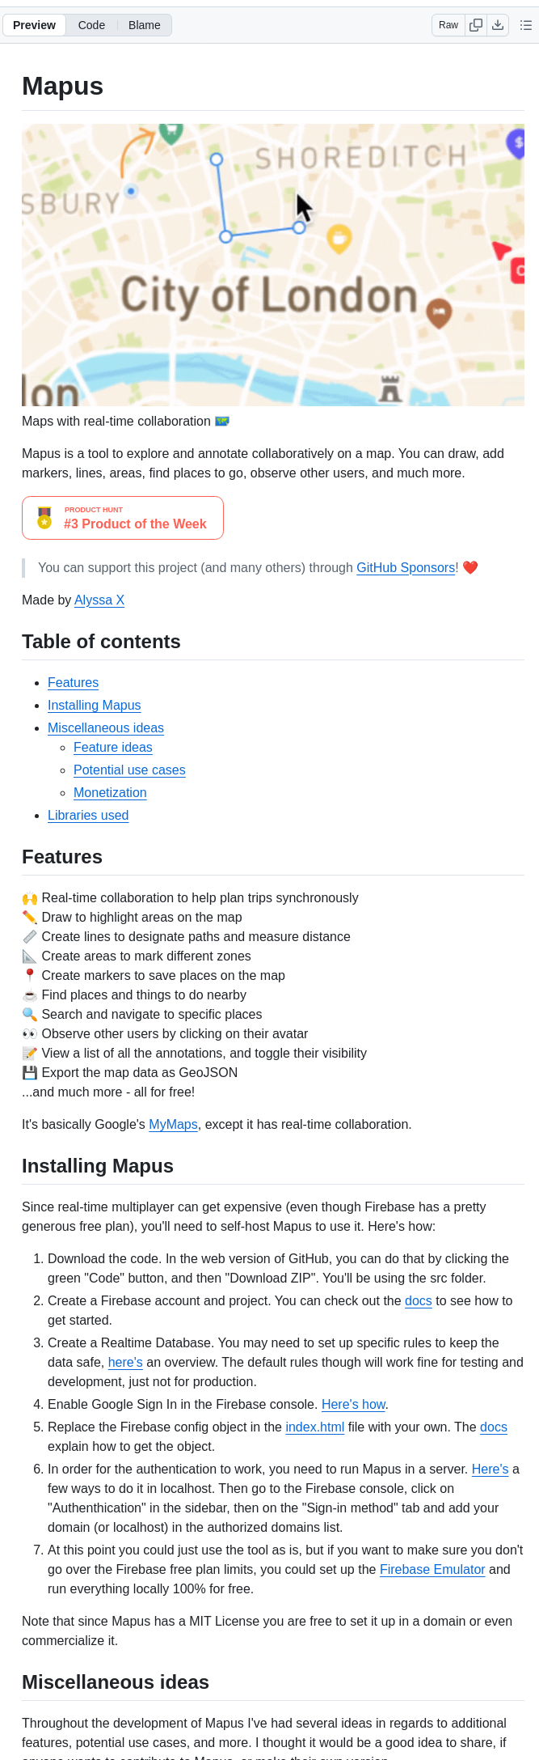Open the GitHub Sponsors link
The image size is (539, 1760).
(x=406, y=568)
